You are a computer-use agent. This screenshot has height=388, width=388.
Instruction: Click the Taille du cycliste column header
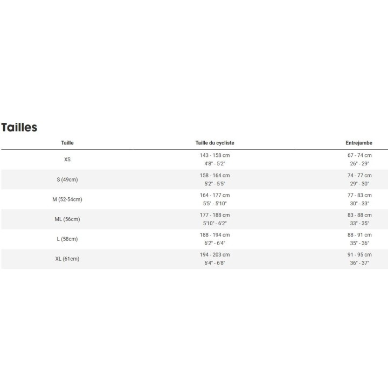click(x=214, y=143)
